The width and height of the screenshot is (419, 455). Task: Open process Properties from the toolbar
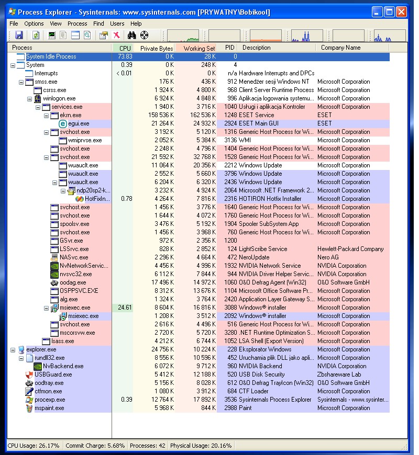tap(104, 36)
